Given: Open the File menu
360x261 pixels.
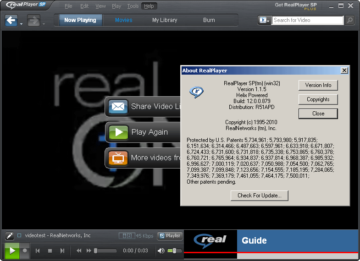Looking at the screenshot, I should point(68,6).
